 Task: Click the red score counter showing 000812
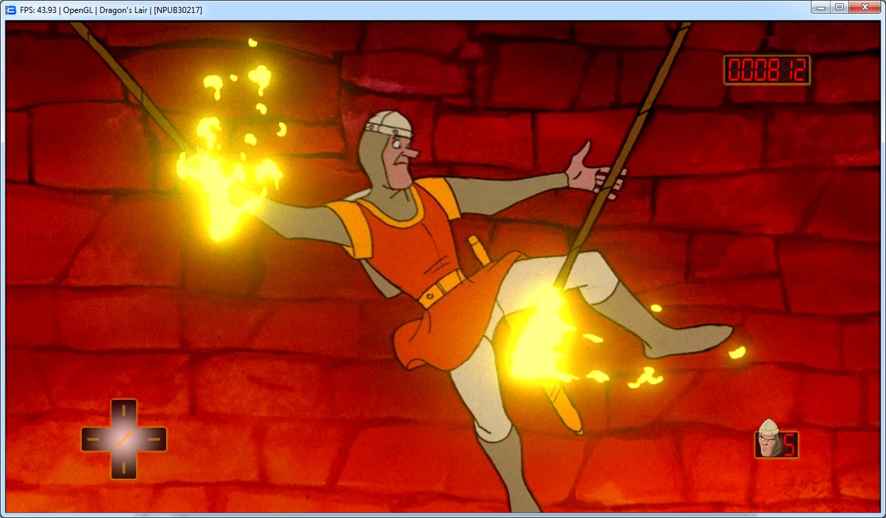coord(766,70)
